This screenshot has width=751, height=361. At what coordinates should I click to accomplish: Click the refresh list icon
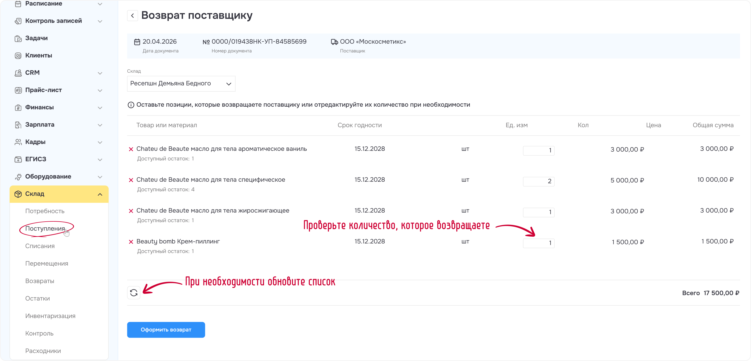134,293
